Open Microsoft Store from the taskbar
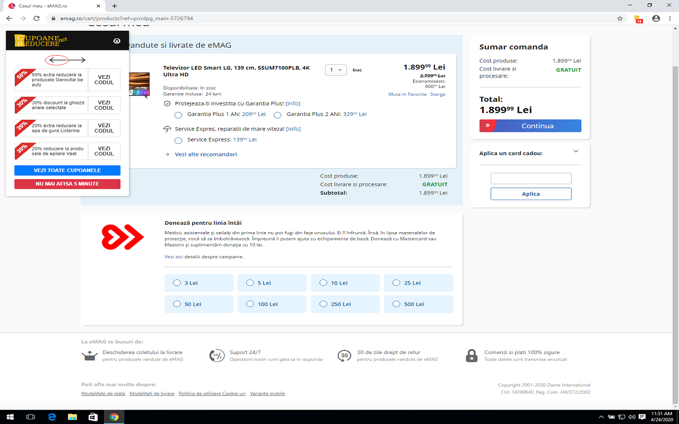 click(93, 417)
